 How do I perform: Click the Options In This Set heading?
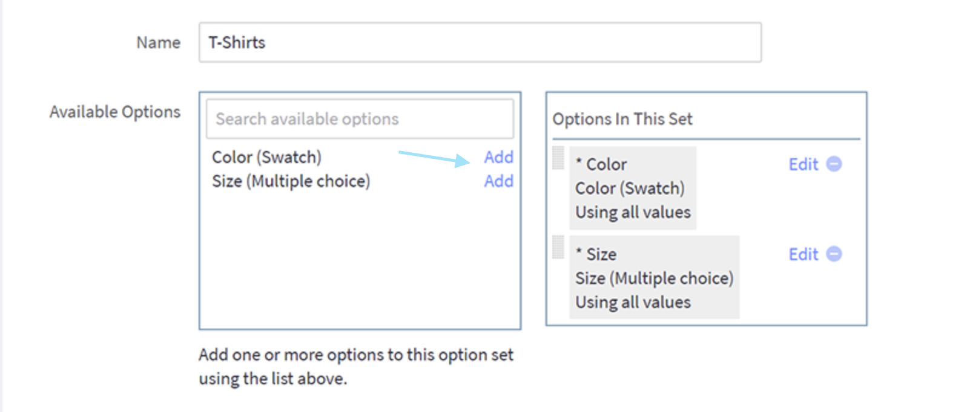click(x=622, y=119)
